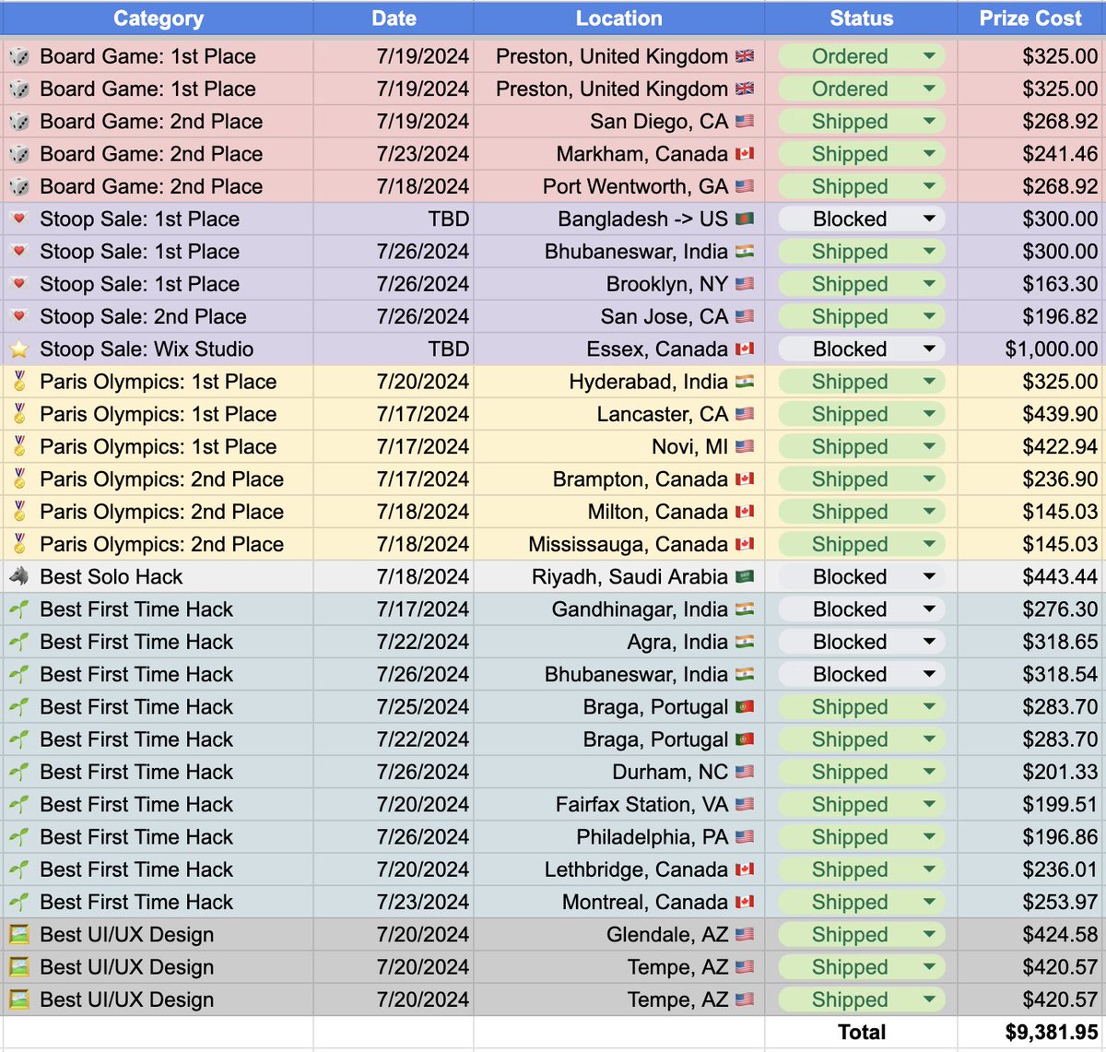Click the heart icon in the Bangladesh row
The image size is (1106, 1052).
click(18, 219)
